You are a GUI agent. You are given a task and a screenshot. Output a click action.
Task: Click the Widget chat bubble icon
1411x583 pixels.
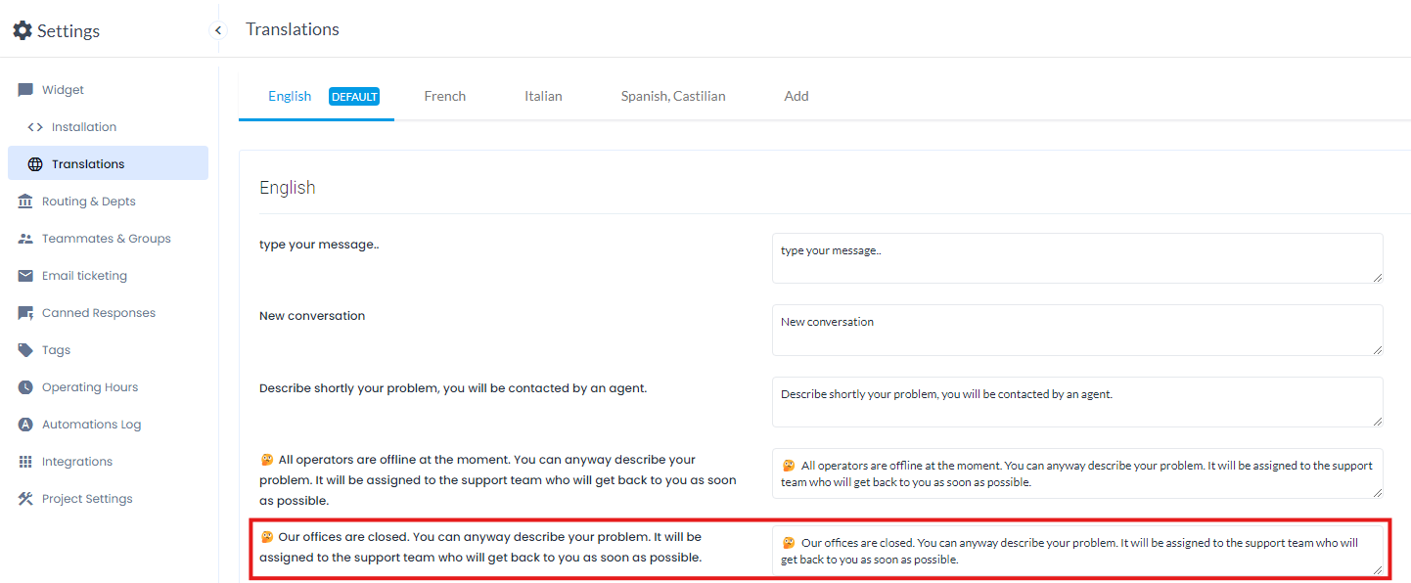coord(25,90)
